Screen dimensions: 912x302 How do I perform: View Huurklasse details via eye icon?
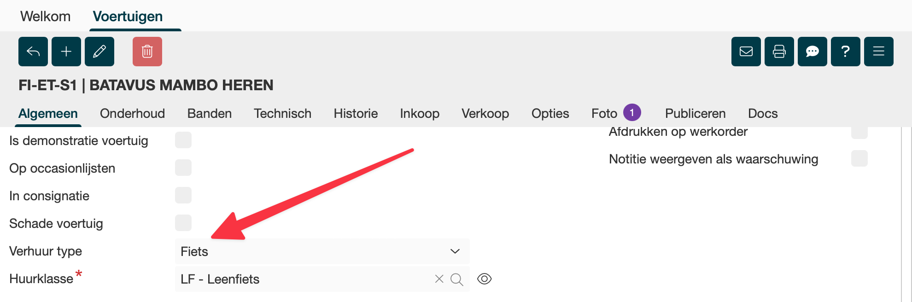[x=485, y=279]
